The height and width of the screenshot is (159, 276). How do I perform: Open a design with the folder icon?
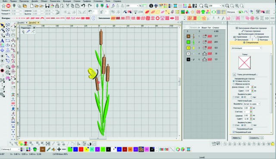pos(36,6)
